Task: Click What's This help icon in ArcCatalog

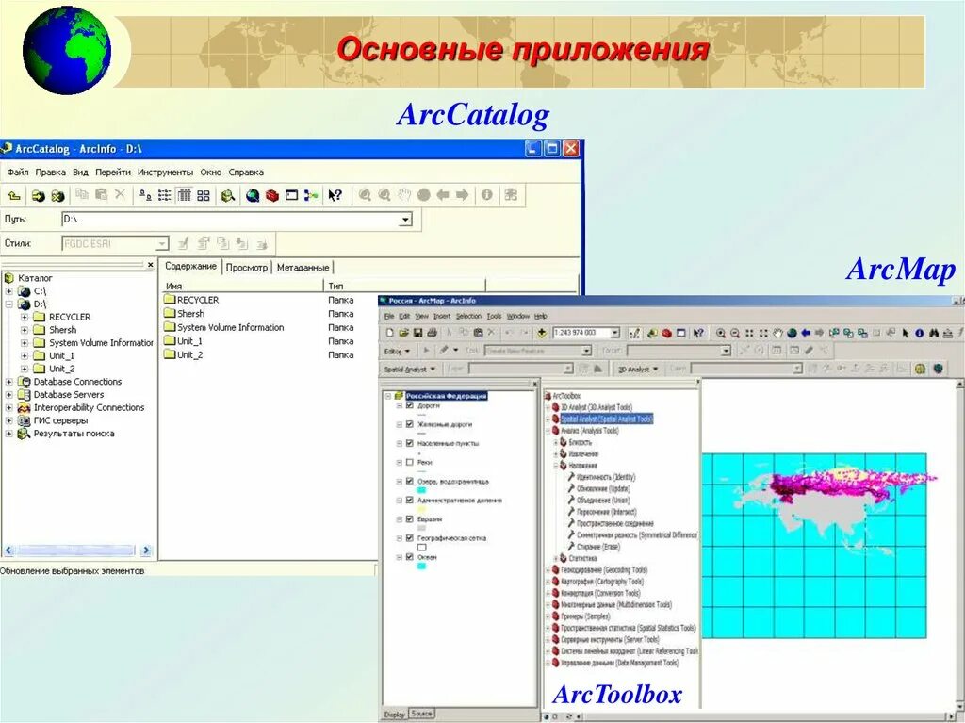Action: 335,195
